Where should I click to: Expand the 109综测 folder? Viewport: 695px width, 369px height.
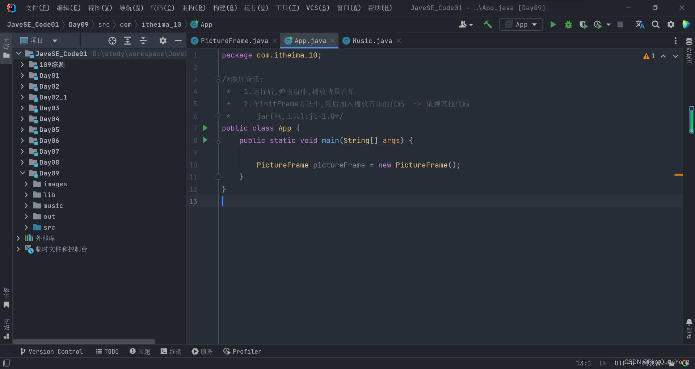pyautogui.click(x=22, y=64)
